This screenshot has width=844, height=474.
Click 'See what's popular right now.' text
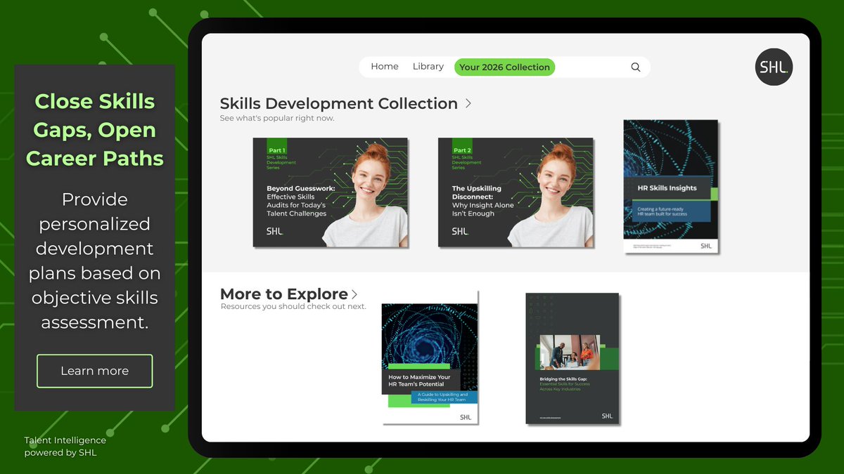coord(277,118)
